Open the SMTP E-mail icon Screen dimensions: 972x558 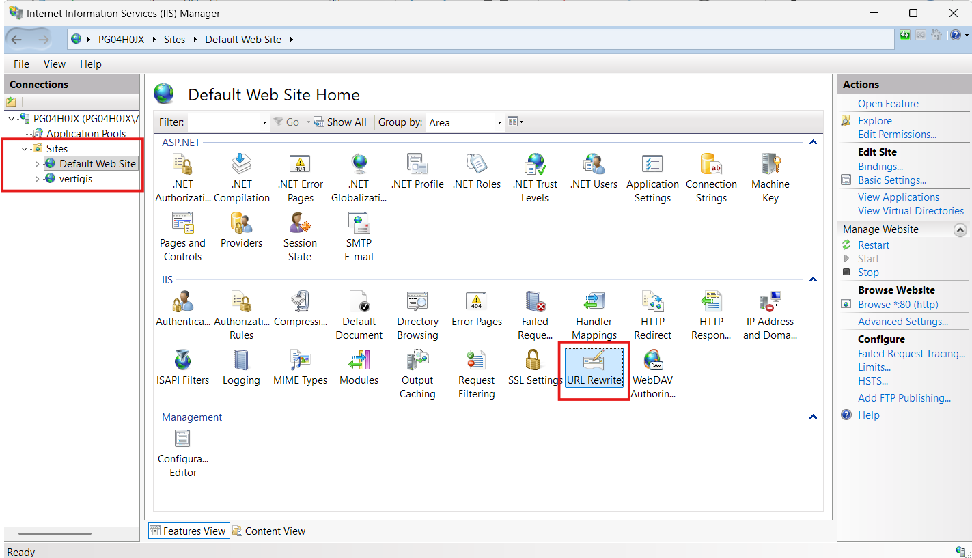359,237
